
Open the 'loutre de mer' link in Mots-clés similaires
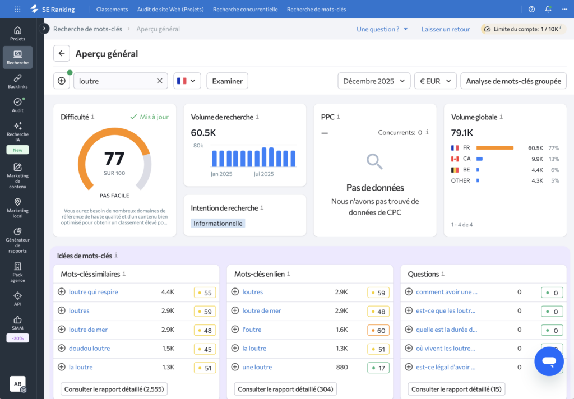pos(88,330)
